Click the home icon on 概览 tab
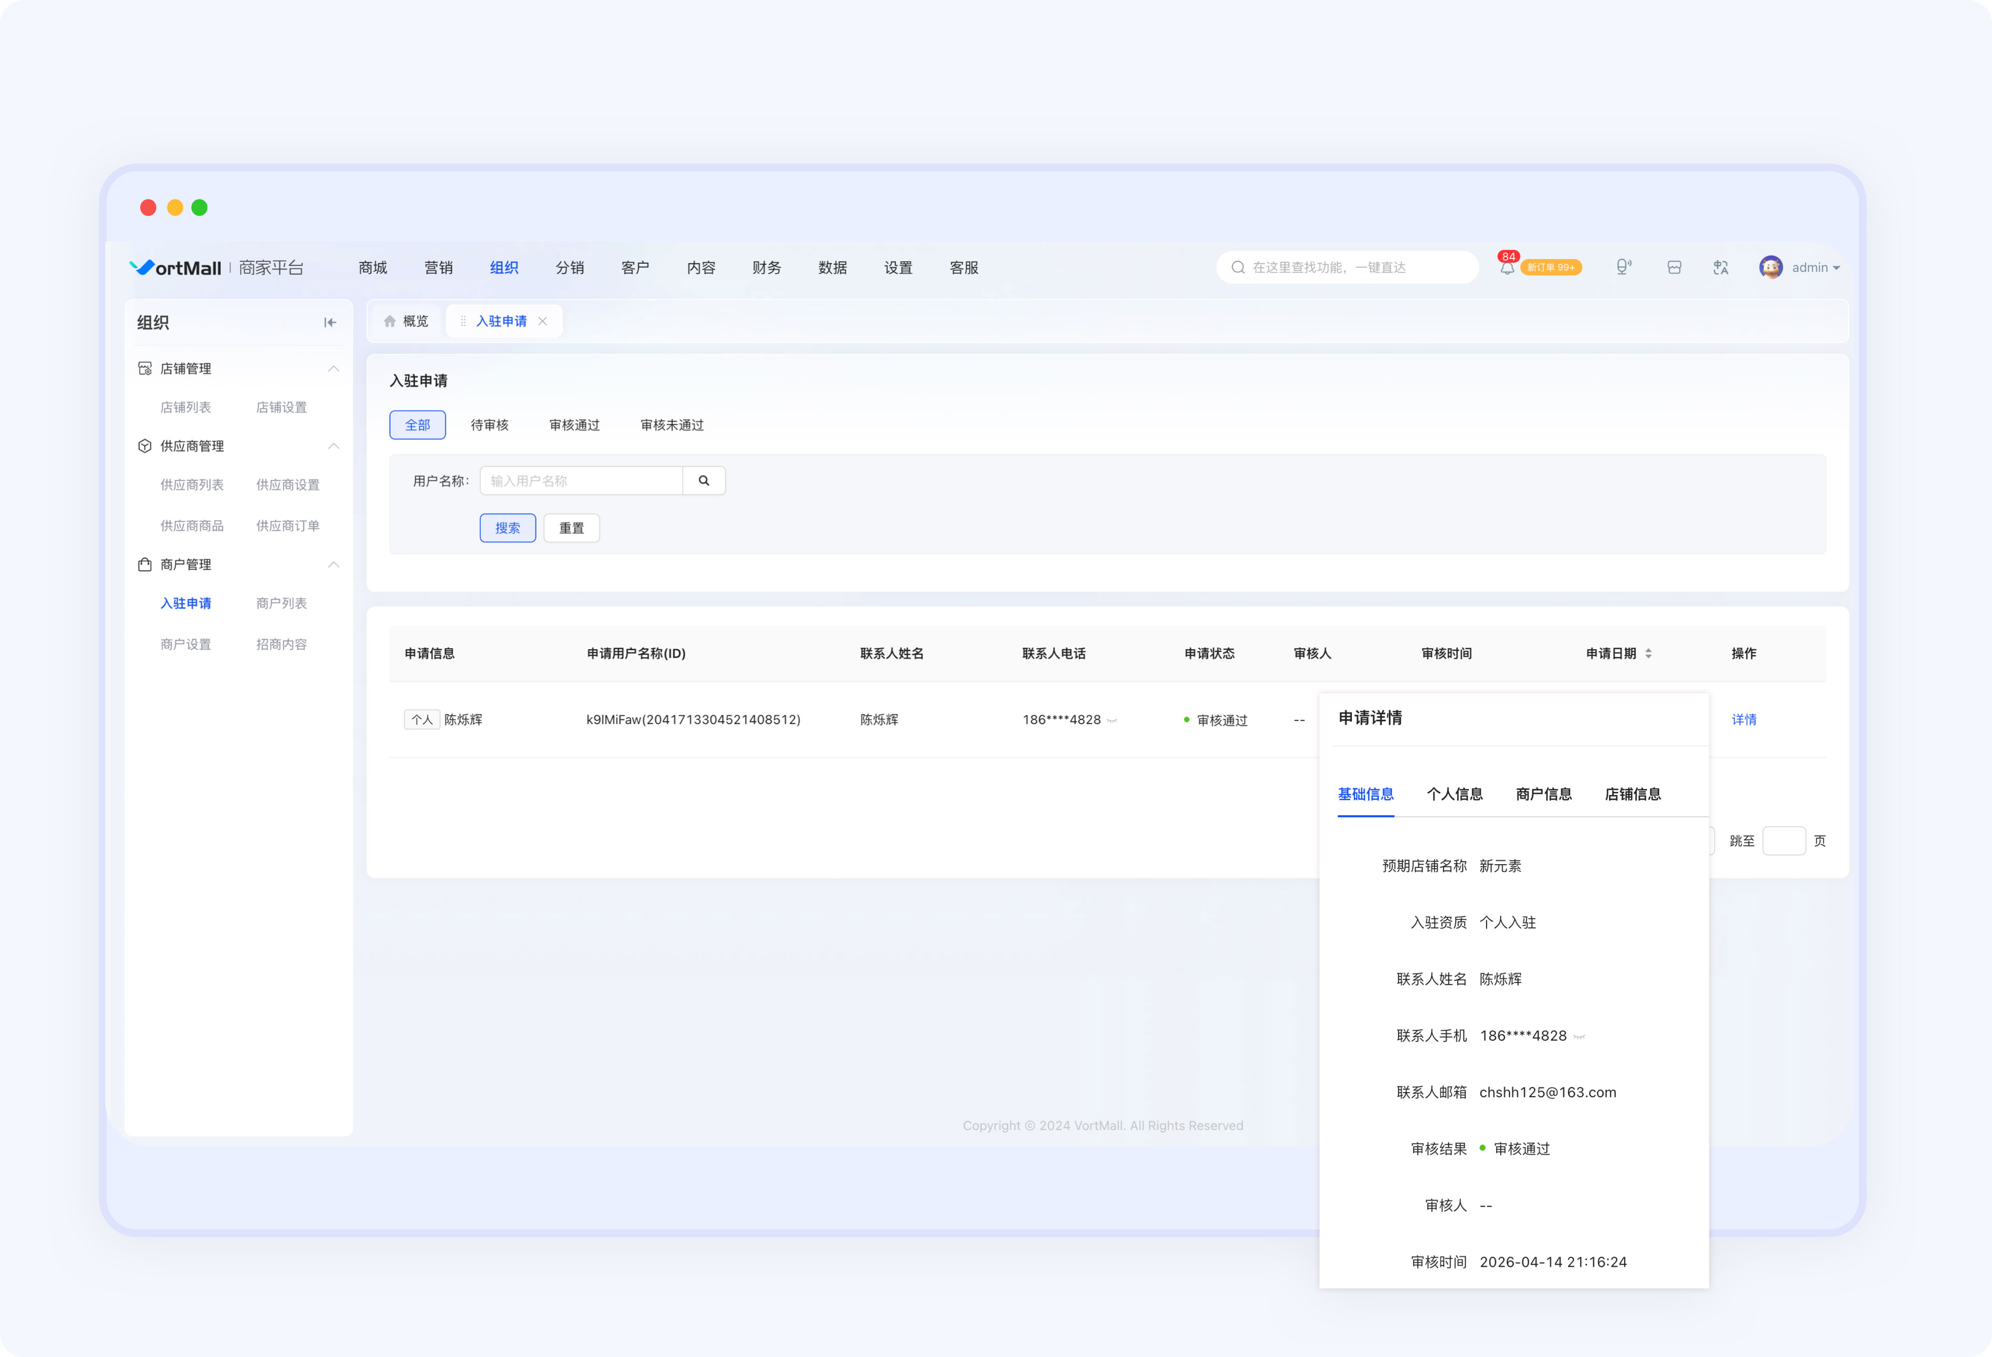Screen dimensions: 1992x1357 tap(389, 321)
